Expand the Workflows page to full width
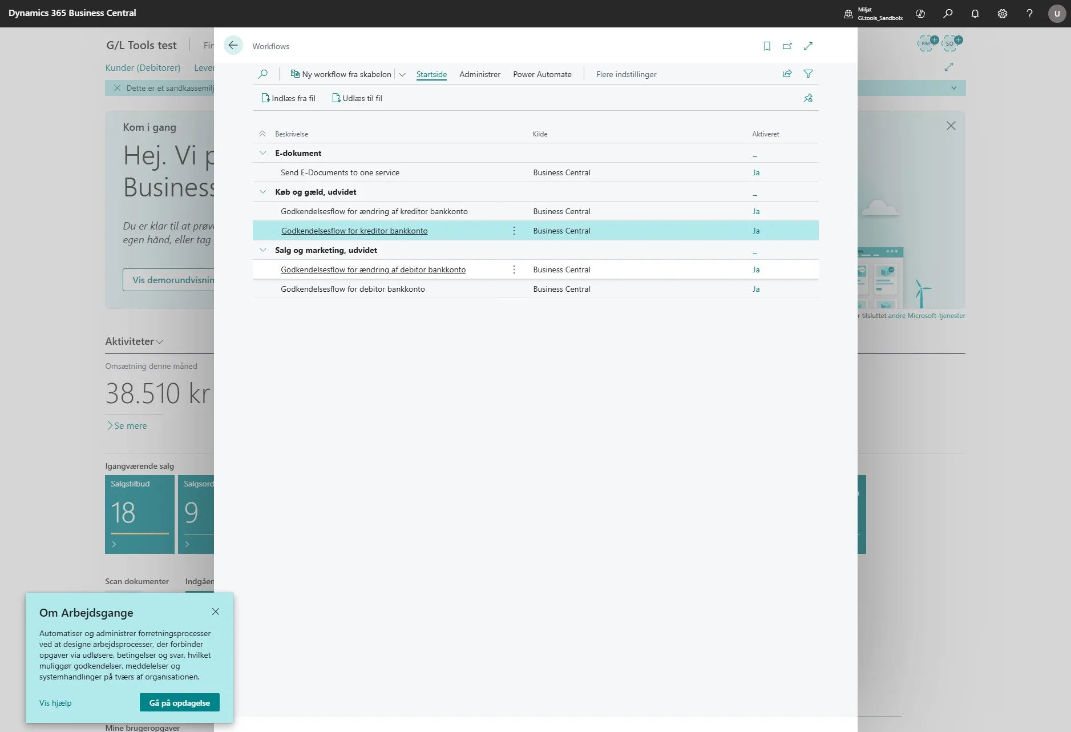The width and height of the screenshot is (1071, 732). (808, 46)
